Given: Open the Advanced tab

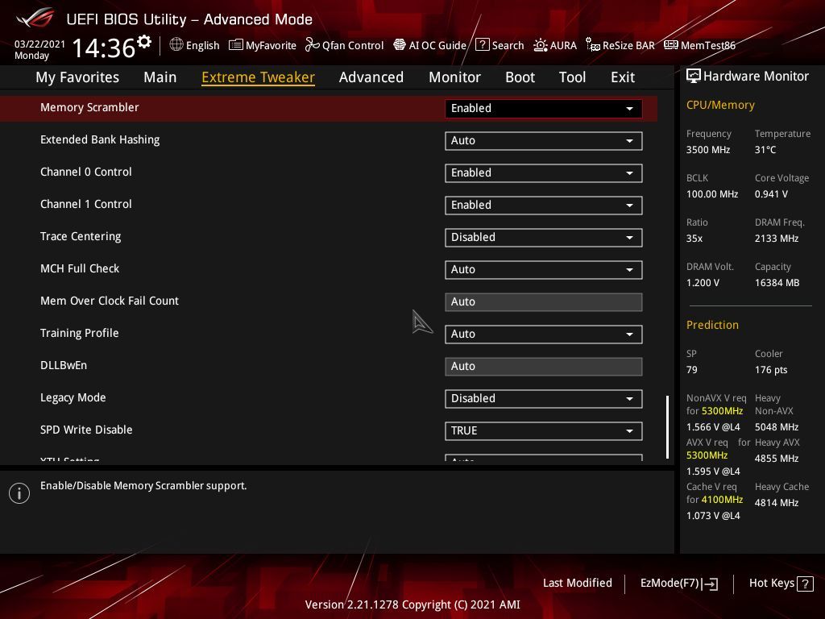Looking at the screenshot, I should click(x=371, y=77).
